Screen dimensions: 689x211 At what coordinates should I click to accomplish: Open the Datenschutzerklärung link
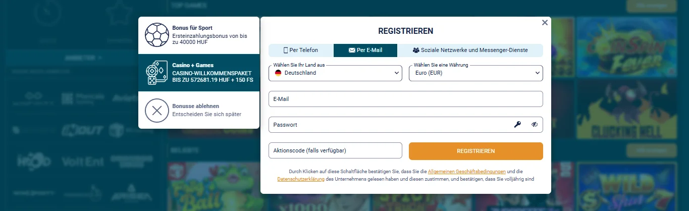click(301, 179)
